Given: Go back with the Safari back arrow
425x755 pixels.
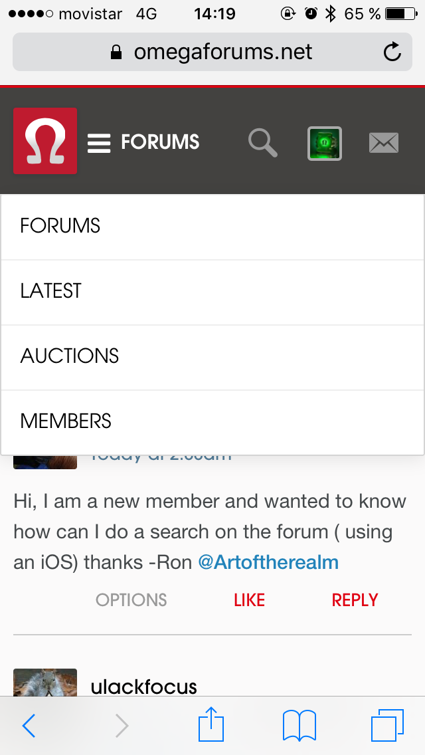Looking at the screenshot, I should point(29,726).
